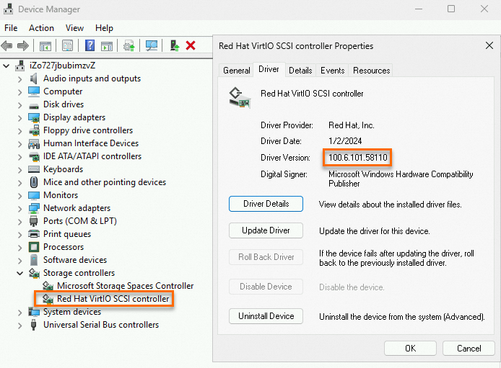501x368 pixels.
Task: Click the Ports (COM & LPT) icon
Action: (x=33, y=221)
